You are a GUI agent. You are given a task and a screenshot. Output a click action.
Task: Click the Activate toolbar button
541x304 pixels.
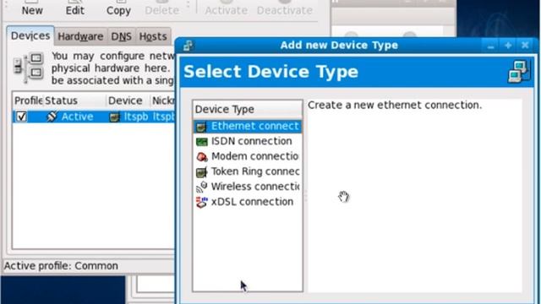[226, 8]
